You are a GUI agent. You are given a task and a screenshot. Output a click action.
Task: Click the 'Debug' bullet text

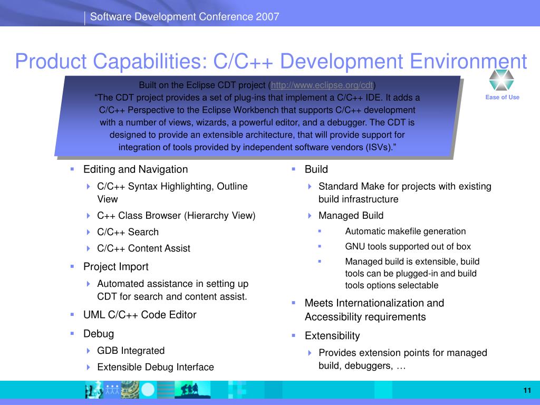[99, 334]
